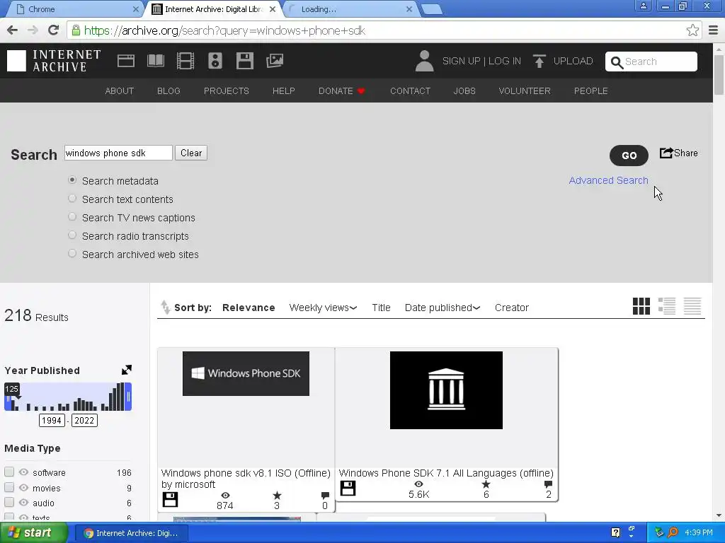Click the UPLOAD link
This screenshot has width=725, height=543.
[x=573, y=61]
